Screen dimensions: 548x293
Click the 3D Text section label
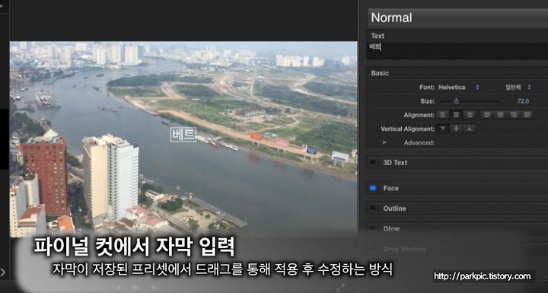395,163
